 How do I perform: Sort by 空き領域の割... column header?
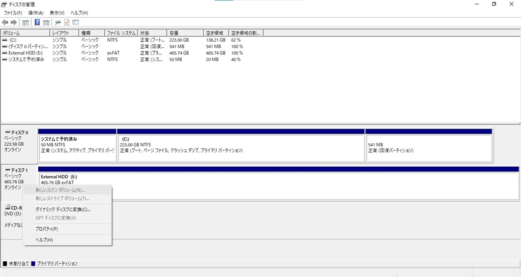coord(246,33)
